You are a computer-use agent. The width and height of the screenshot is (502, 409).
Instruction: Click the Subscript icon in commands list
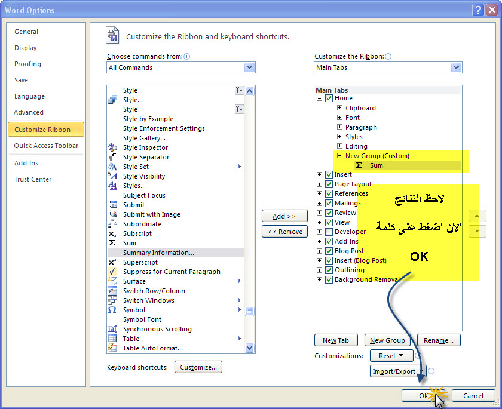pos(112,234)
